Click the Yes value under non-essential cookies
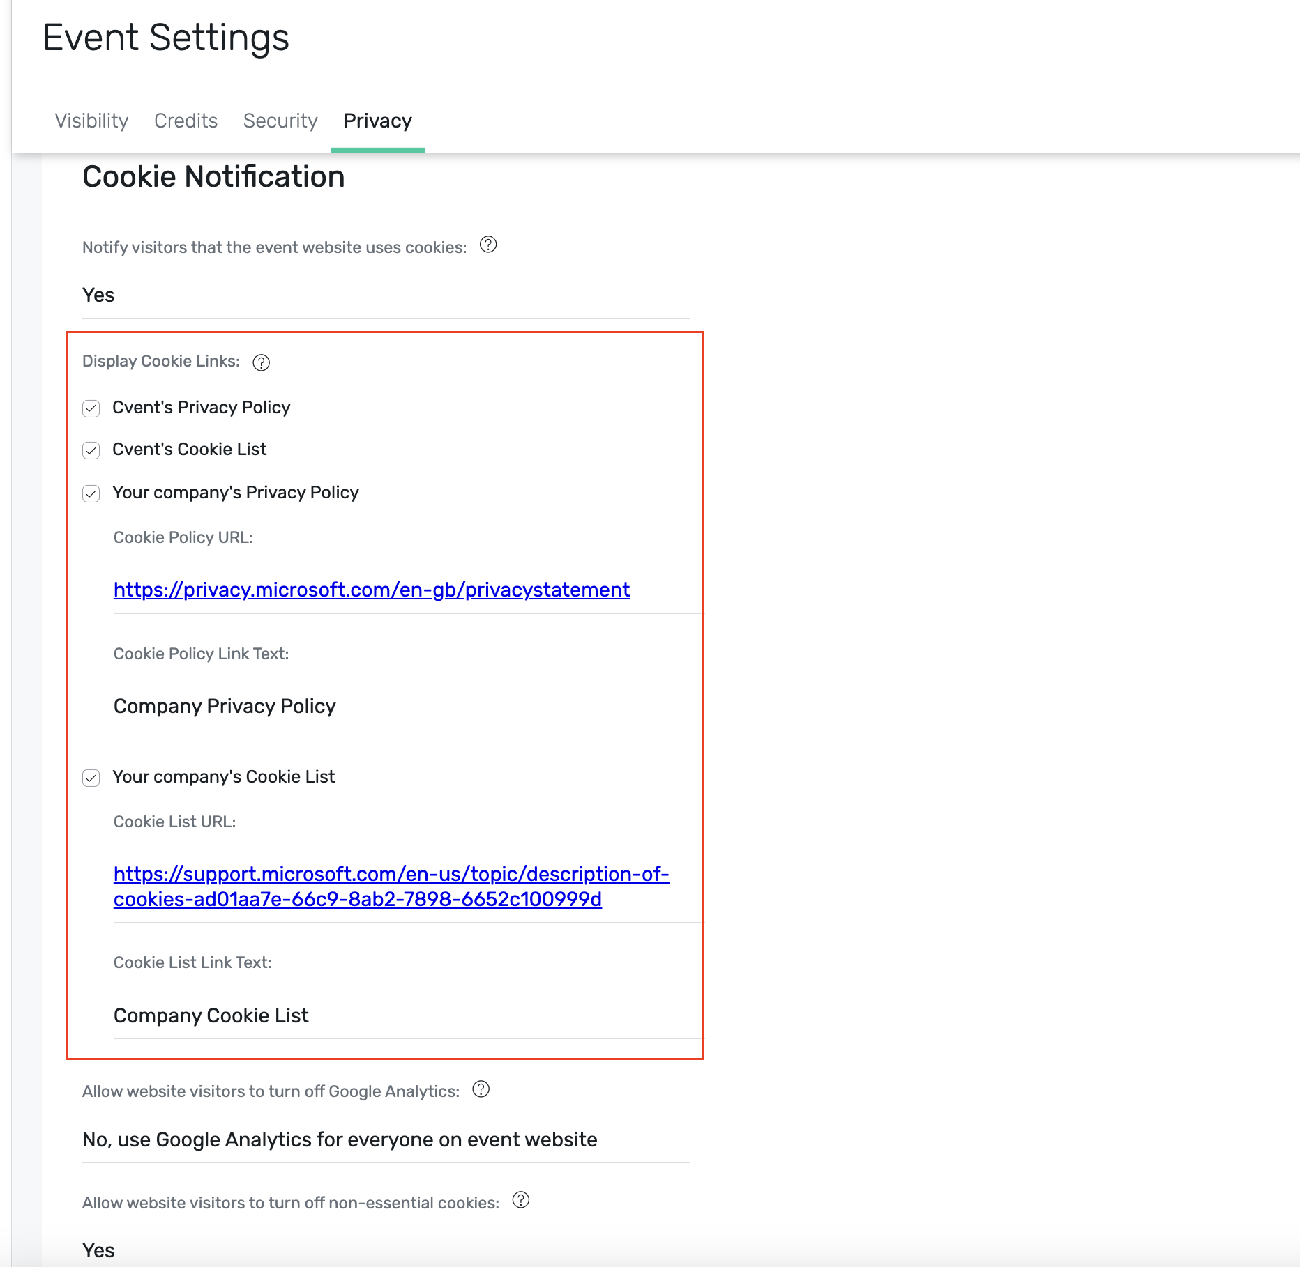1300x1267 pixels. tap(98, 1250)
